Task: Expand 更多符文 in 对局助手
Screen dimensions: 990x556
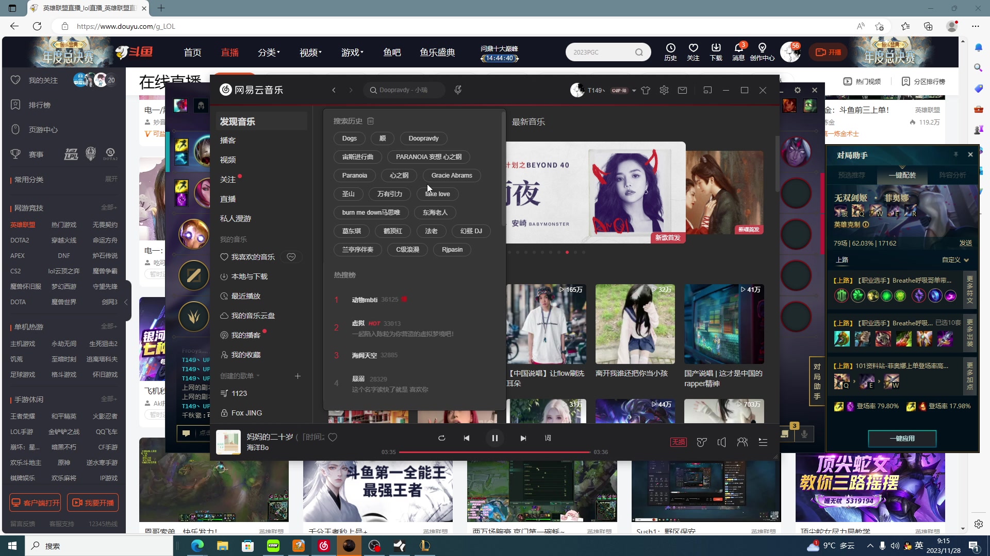Action: click(970, 290)
